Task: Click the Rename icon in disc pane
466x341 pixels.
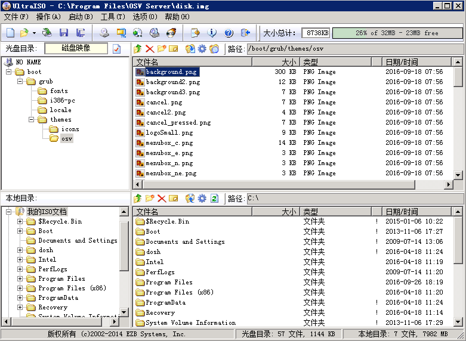Action: tap(173, 49)
